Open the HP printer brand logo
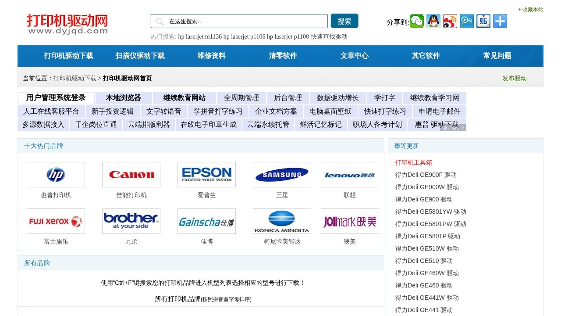The width and height of the screenshot is (561, 316). tap(56, 175)
